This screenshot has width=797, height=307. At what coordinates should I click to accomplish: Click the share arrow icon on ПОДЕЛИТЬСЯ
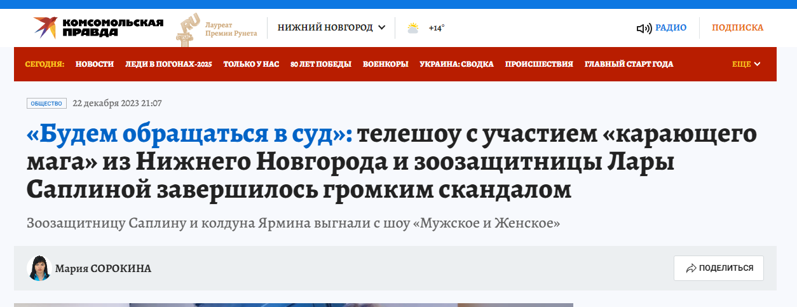[691, 268]
